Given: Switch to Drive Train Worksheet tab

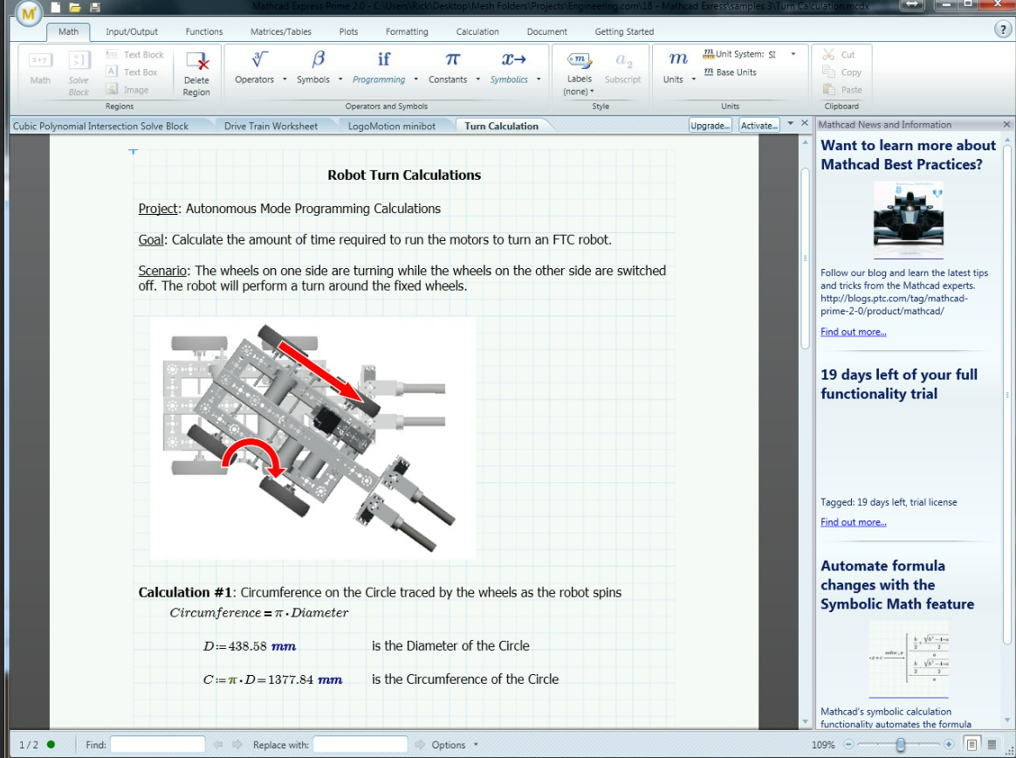Looking at the screenshot, I should pyautogui.click(x=271, y=126).
